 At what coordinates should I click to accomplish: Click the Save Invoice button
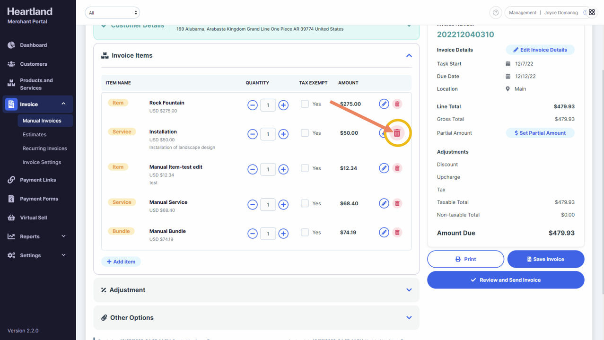coord(545,259)
